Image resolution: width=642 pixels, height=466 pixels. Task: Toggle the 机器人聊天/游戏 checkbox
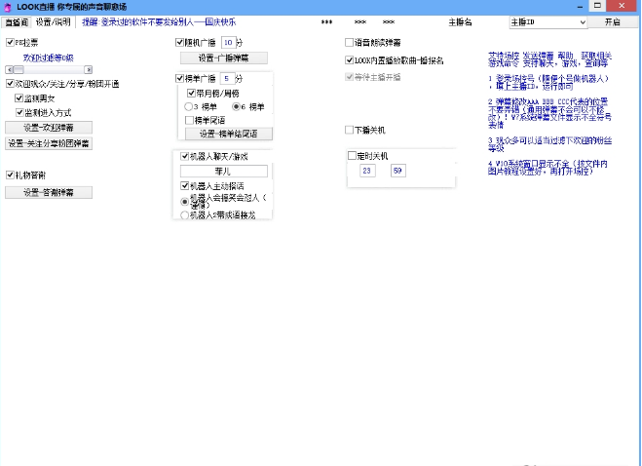[185, 156]
